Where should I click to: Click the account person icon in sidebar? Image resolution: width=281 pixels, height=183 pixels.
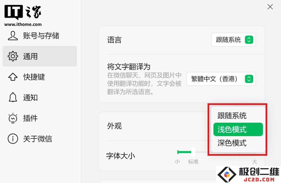pos(13,36)
